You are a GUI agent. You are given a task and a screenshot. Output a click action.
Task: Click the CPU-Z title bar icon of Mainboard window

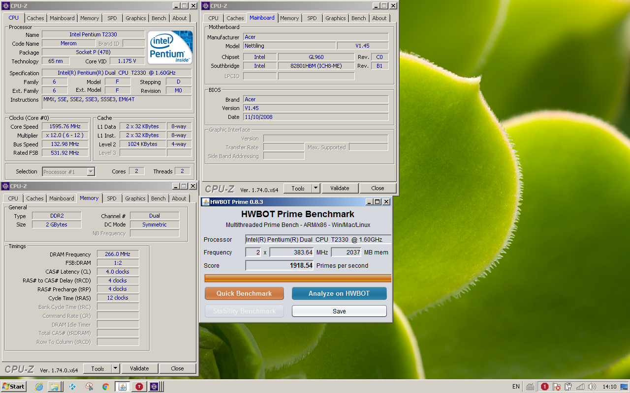[206, 6]
